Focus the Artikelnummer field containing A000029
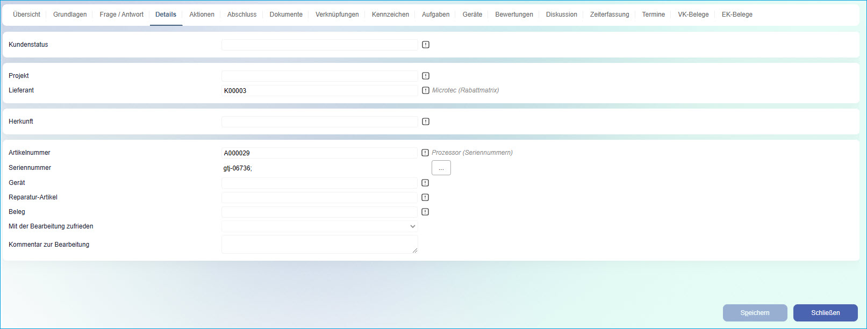This screenshot has height=329, width=867. (x=319, y=153)
